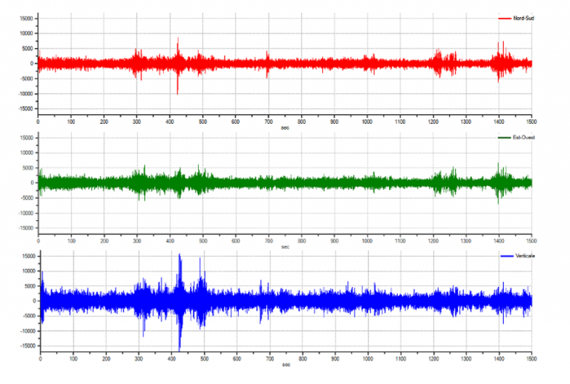
Task: Click the green Est-Ouest legend color swatch
Action: click(504, 137)
